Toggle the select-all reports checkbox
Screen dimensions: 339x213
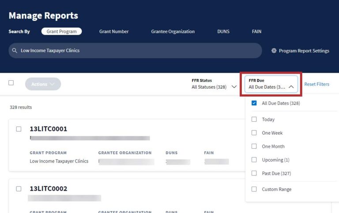pos(11,83)
